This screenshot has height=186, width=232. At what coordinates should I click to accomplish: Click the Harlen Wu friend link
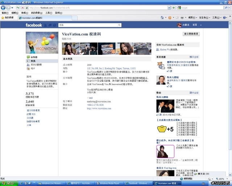165,49
